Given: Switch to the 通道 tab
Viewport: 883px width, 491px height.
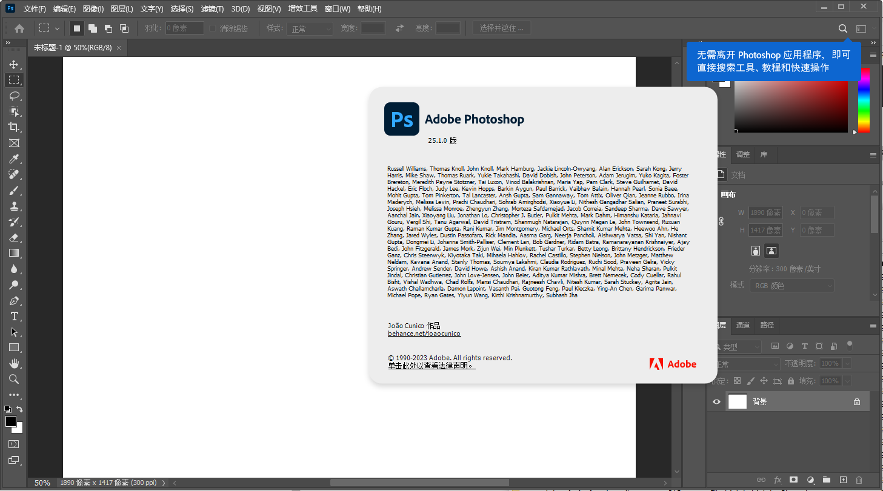Looking at the screenshot, I should click(x=743, y=325).
